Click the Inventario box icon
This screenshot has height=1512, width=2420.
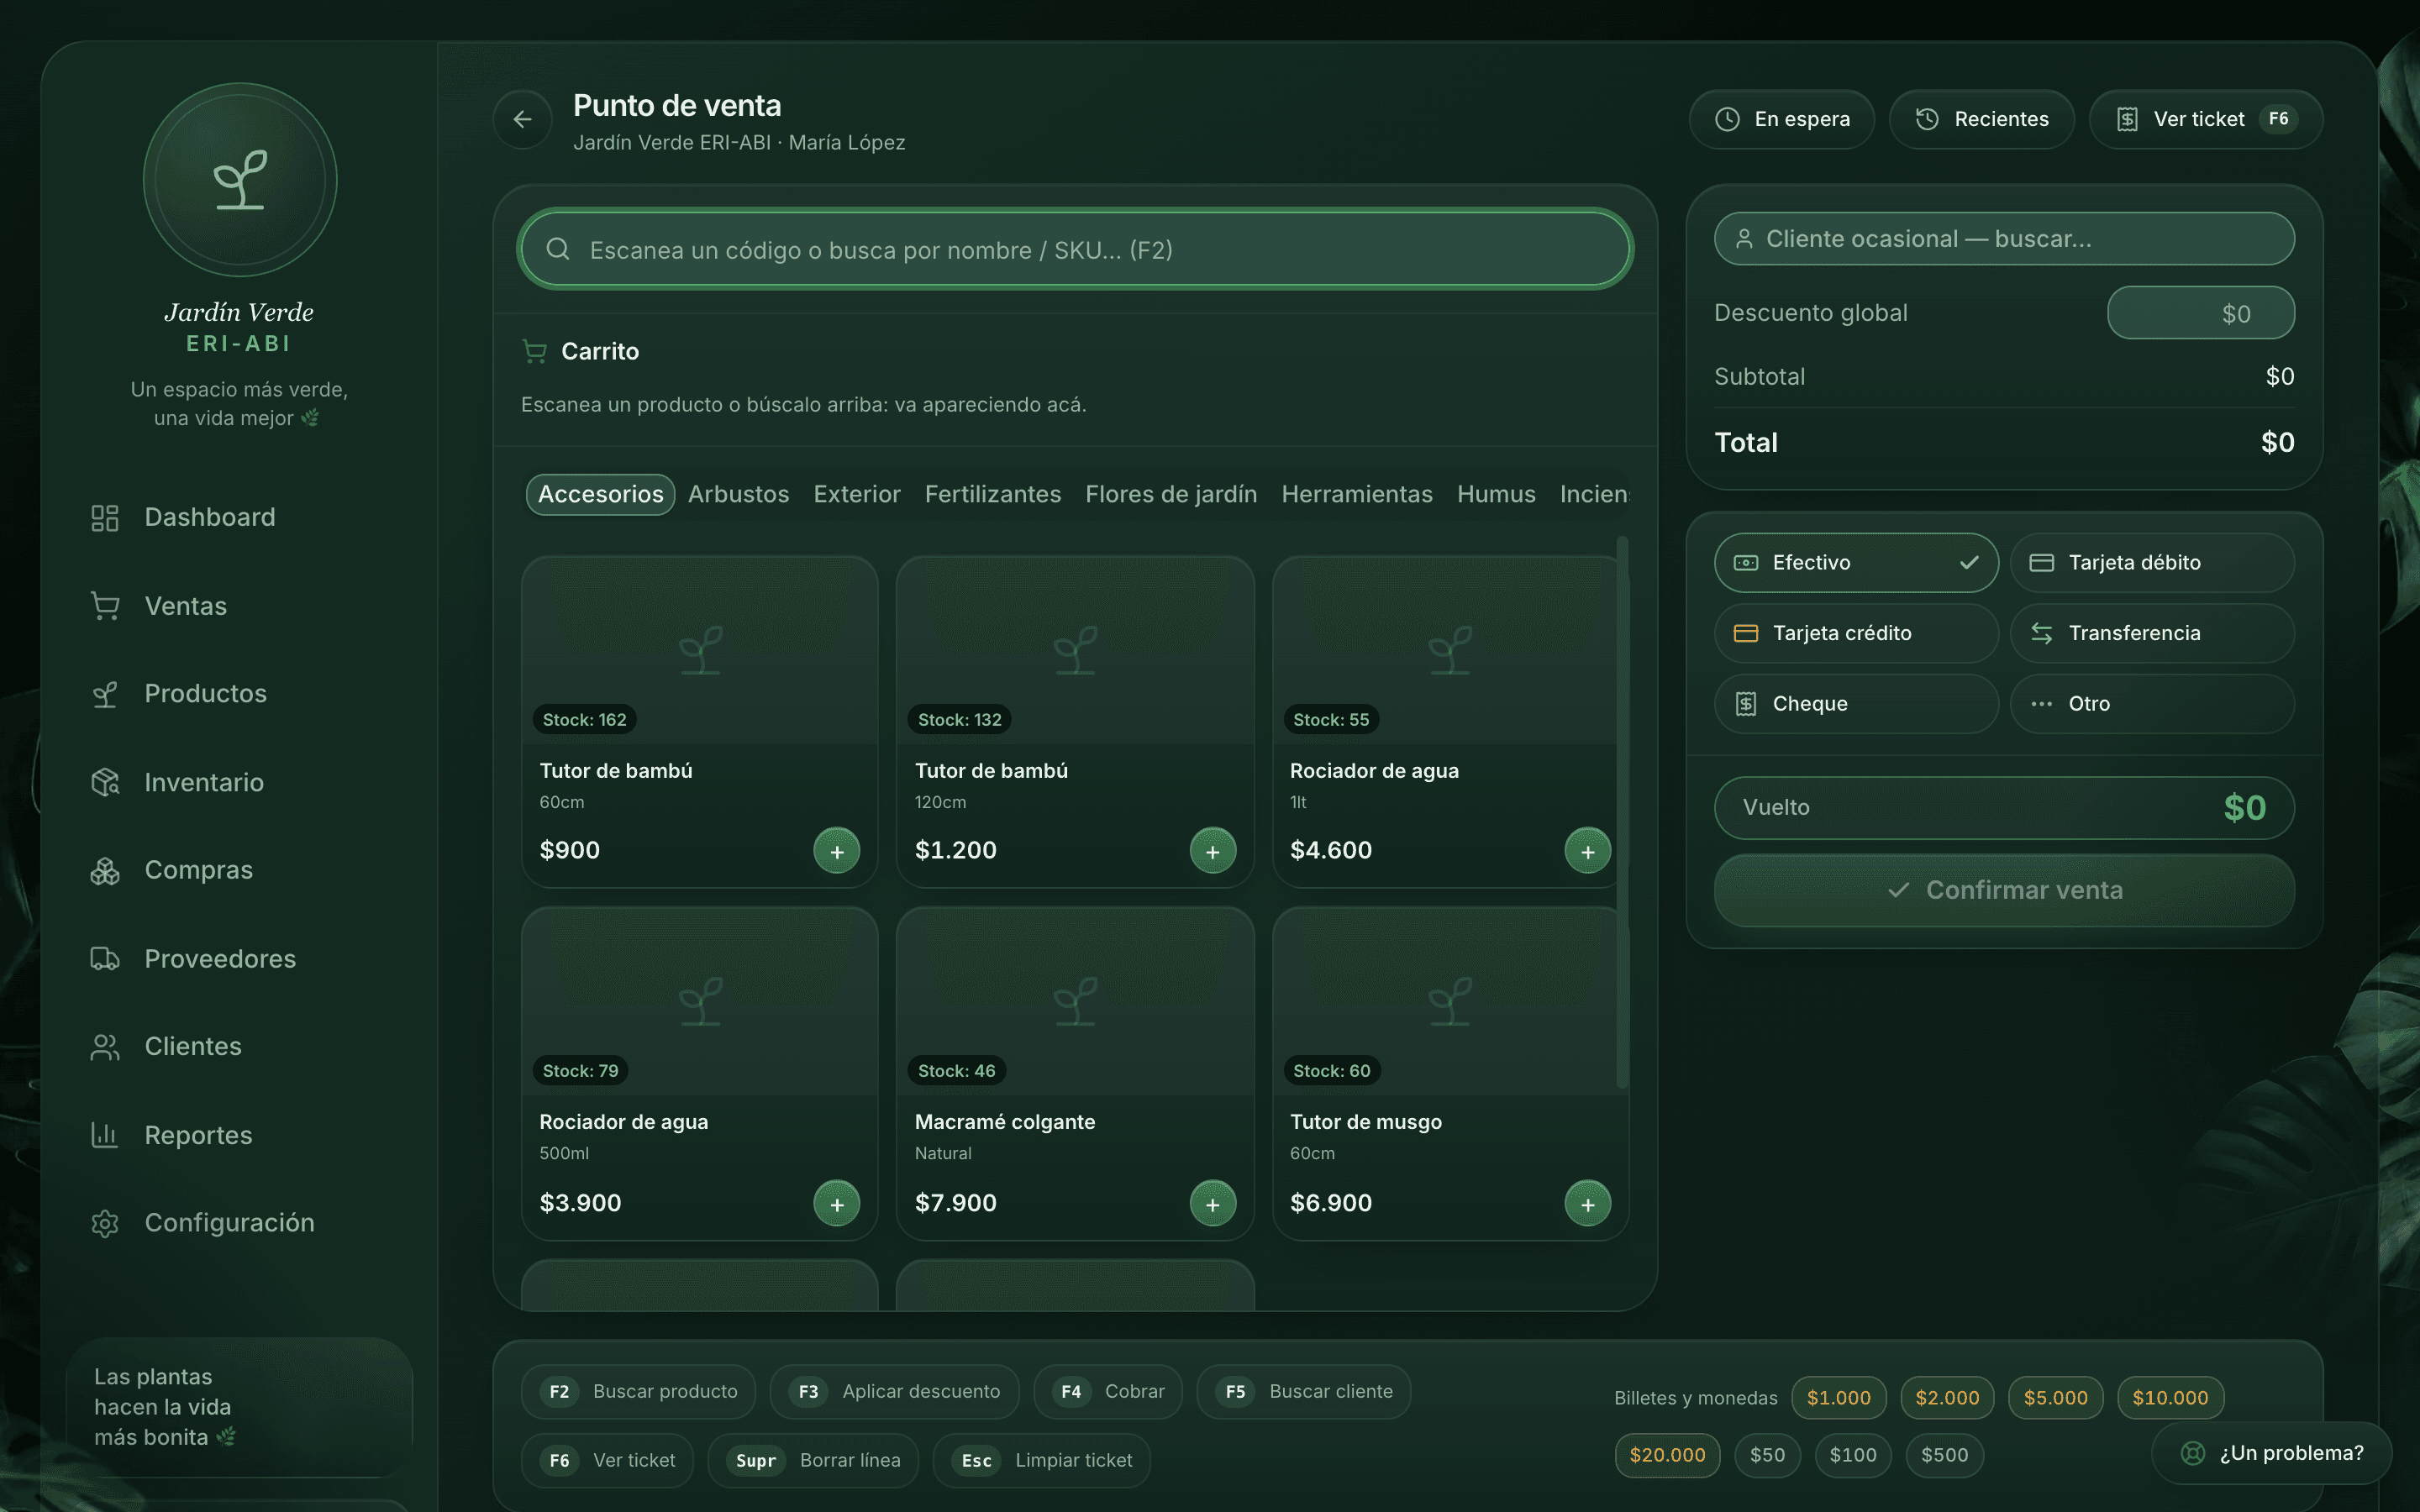coord(105,782)
